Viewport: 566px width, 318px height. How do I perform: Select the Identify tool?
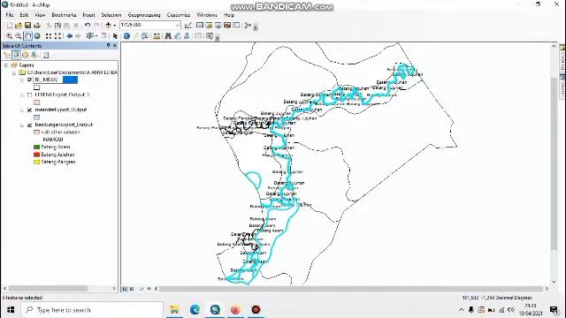[x=126, y=36]
